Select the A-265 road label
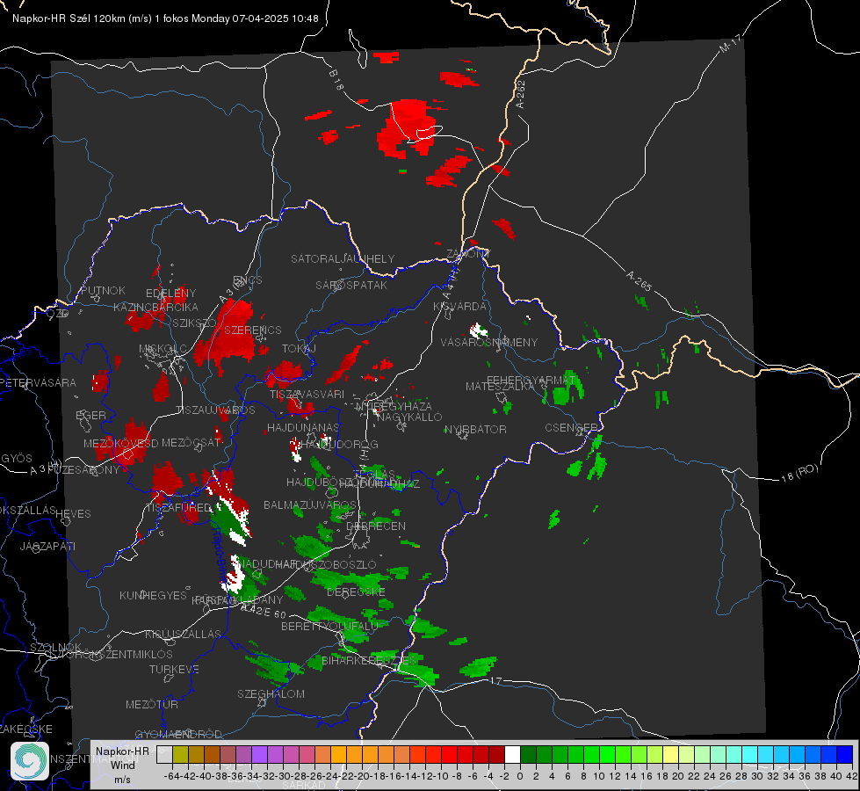Image resolution: width=860 pixels, height=791 pixels. [x=639, y=281]
